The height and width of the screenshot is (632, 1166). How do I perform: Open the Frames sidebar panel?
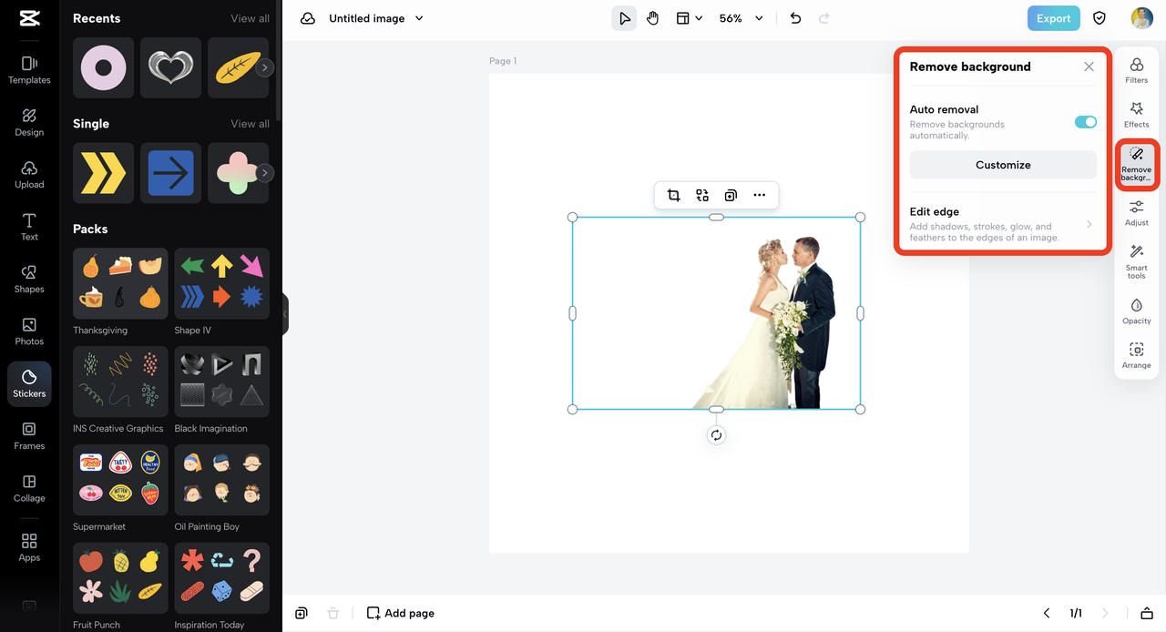(x=29, y=436)
